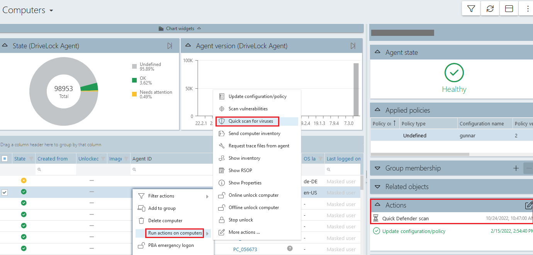
Task: Toggle the select-all checkbox in table header
Action: [5, 159]
